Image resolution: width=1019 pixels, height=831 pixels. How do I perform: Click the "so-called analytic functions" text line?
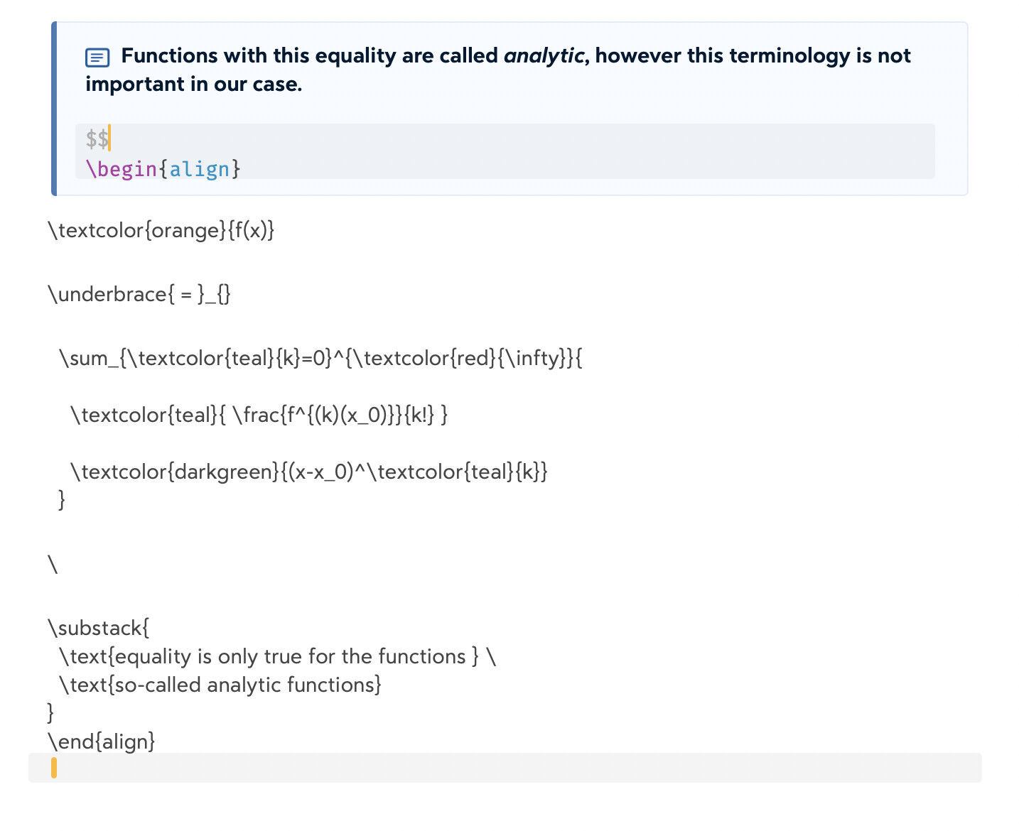220,685
